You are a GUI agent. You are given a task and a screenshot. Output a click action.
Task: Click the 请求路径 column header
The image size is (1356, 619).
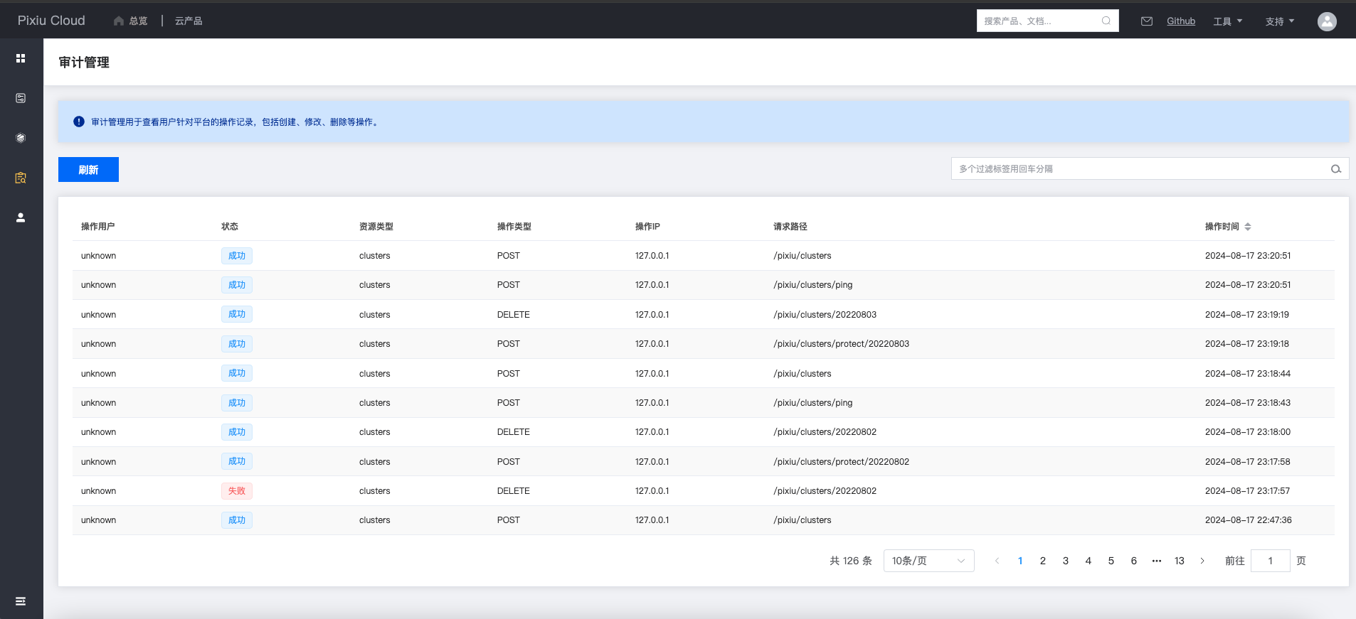coord(790,227)
